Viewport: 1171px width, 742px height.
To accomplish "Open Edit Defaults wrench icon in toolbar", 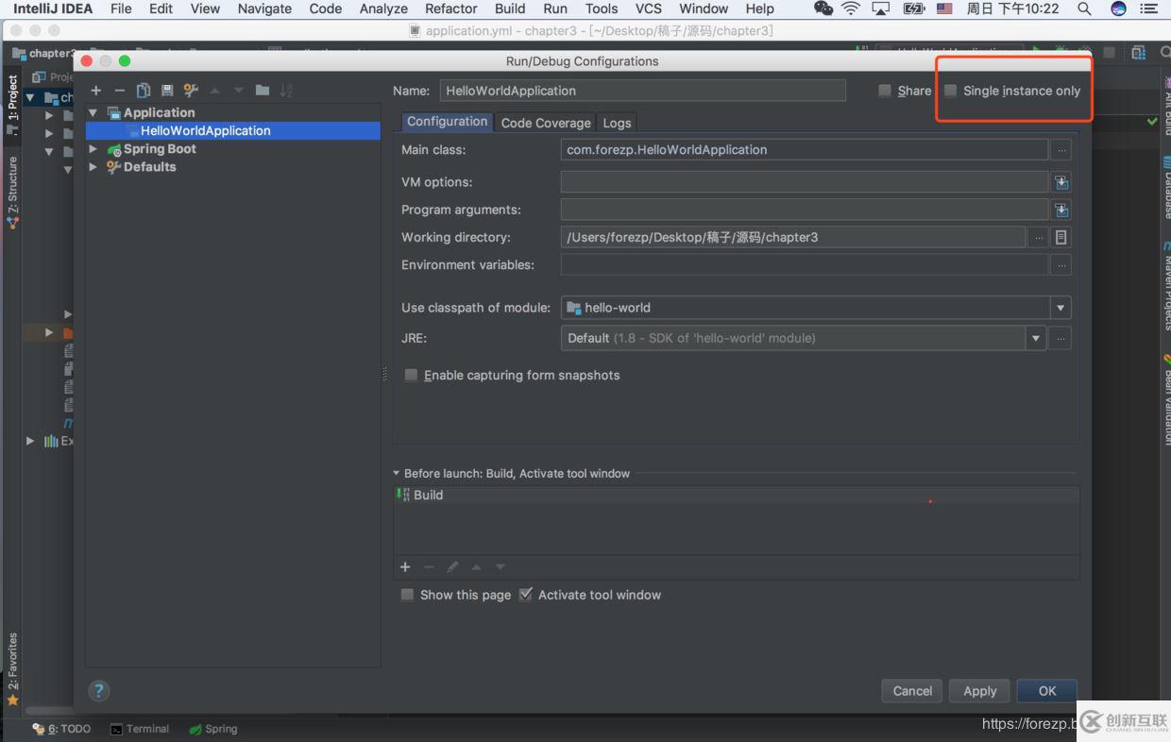I will point(191,91).
